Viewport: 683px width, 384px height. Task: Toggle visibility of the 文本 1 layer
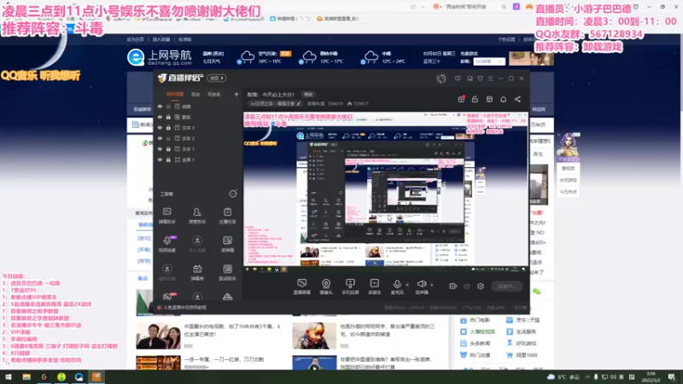(160, 149)
